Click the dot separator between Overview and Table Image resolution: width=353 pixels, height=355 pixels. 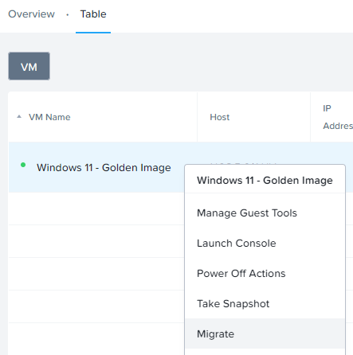[x=68, y=15]
